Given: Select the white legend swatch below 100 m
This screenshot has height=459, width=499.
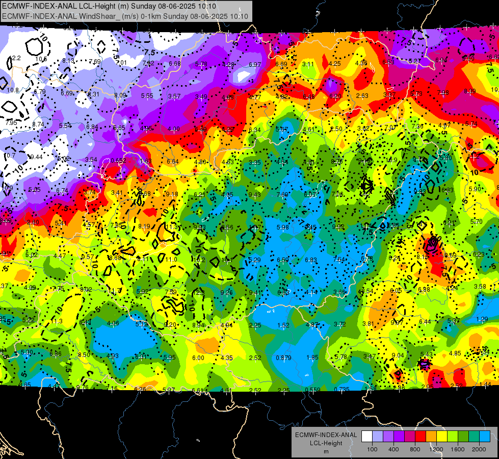Looking at the screenshot, I should tap(367, 436).
